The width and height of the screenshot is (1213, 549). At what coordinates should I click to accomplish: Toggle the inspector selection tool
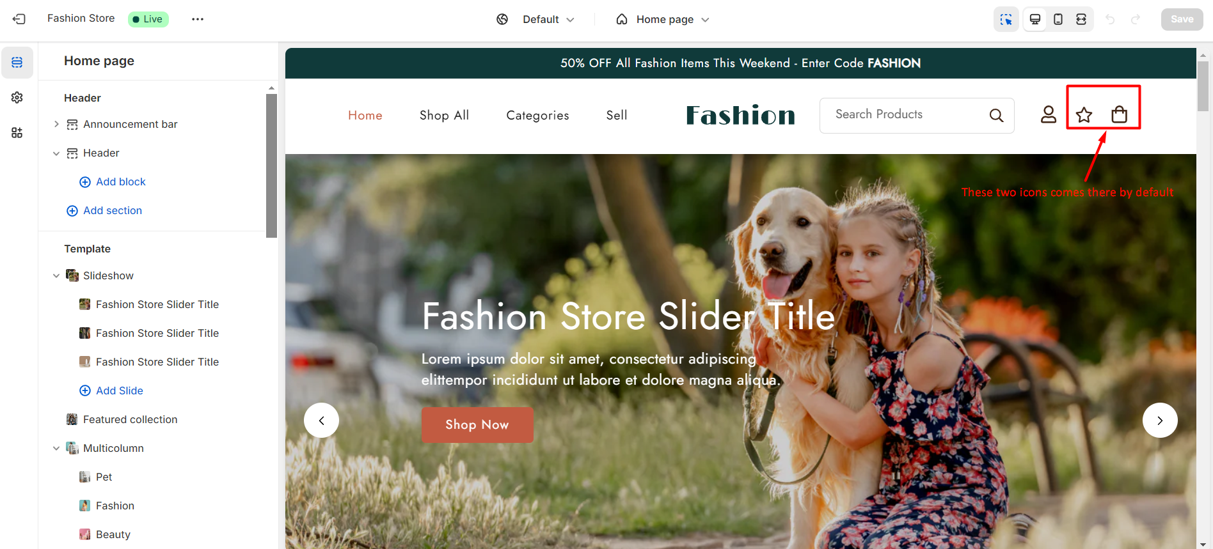pyautogui.click(x=1006, y=19)
